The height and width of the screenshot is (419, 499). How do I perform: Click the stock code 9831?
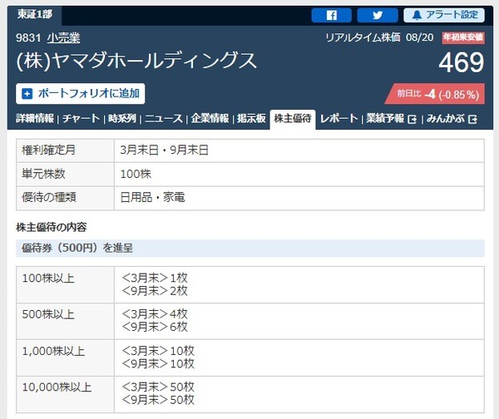pos(28,38)
